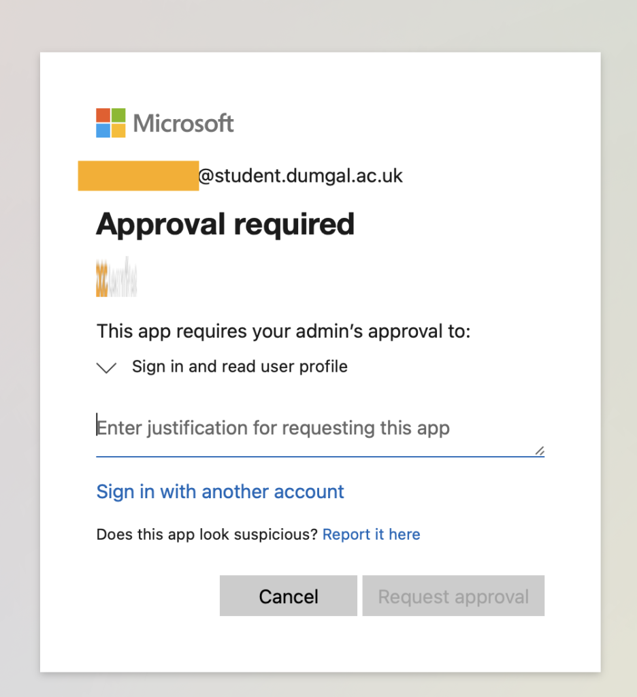Screen dimensions: 637x697
Task: Open 'Sign in with another account' link
Action: pyautogui.click(x=220, y=491)
